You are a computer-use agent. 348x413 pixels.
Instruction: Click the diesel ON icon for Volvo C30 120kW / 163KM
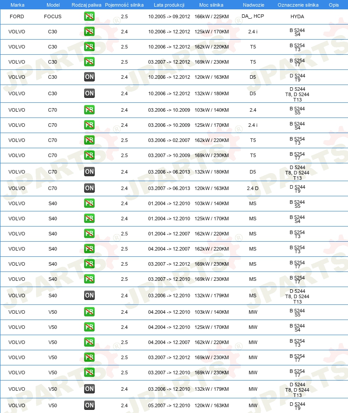point(89,77)
